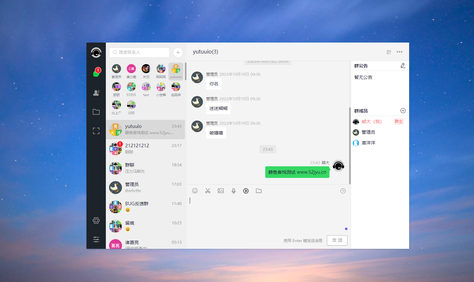Show the group QR code icon
The image size is (474, 282).
coord(389,52)
